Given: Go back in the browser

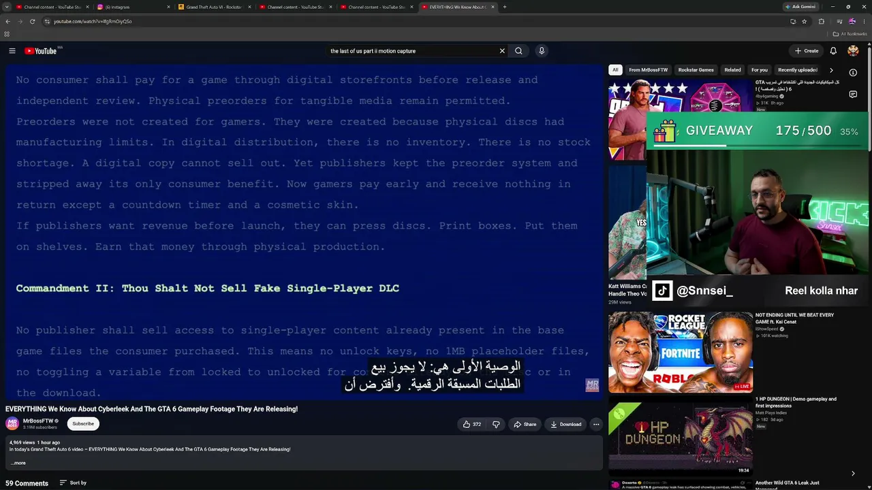Looking at the screenshot, I should pos(7,21).
